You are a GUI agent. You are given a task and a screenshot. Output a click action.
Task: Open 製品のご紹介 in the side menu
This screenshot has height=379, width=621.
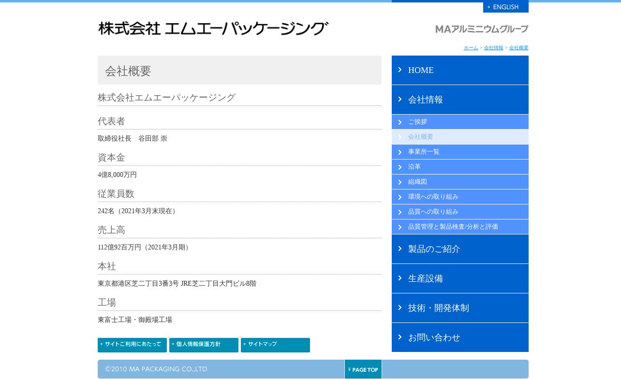point(460,249)
